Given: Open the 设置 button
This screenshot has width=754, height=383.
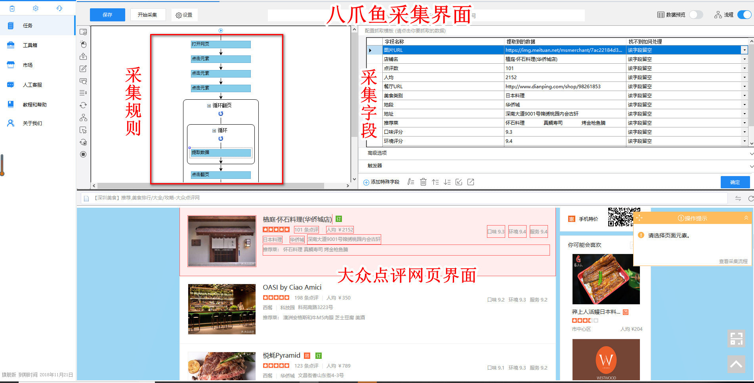Looking at the screenshot, I should pyautogui.click(x=184, y=15).
